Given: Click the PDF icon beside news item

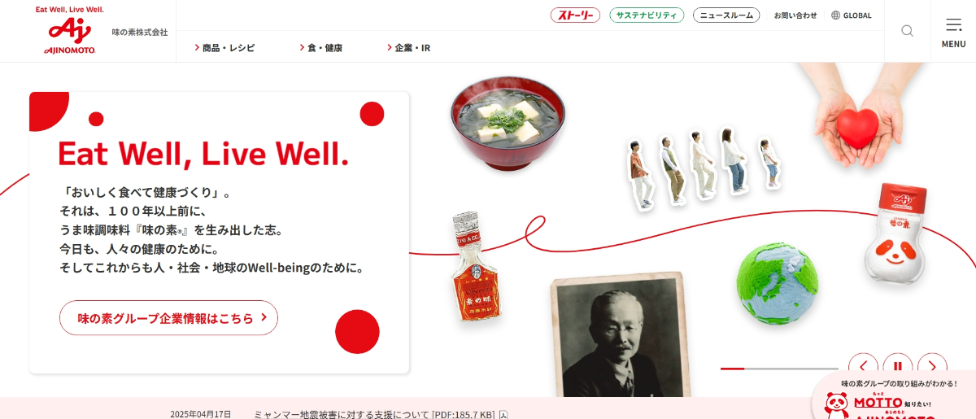Looking at the screenshot, I should pos(503,414).
